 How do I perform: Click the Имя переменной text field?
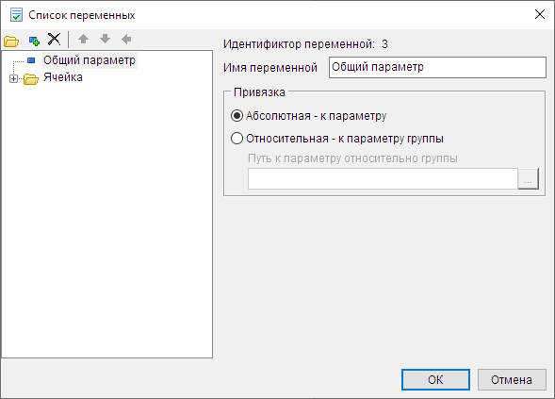437,67
